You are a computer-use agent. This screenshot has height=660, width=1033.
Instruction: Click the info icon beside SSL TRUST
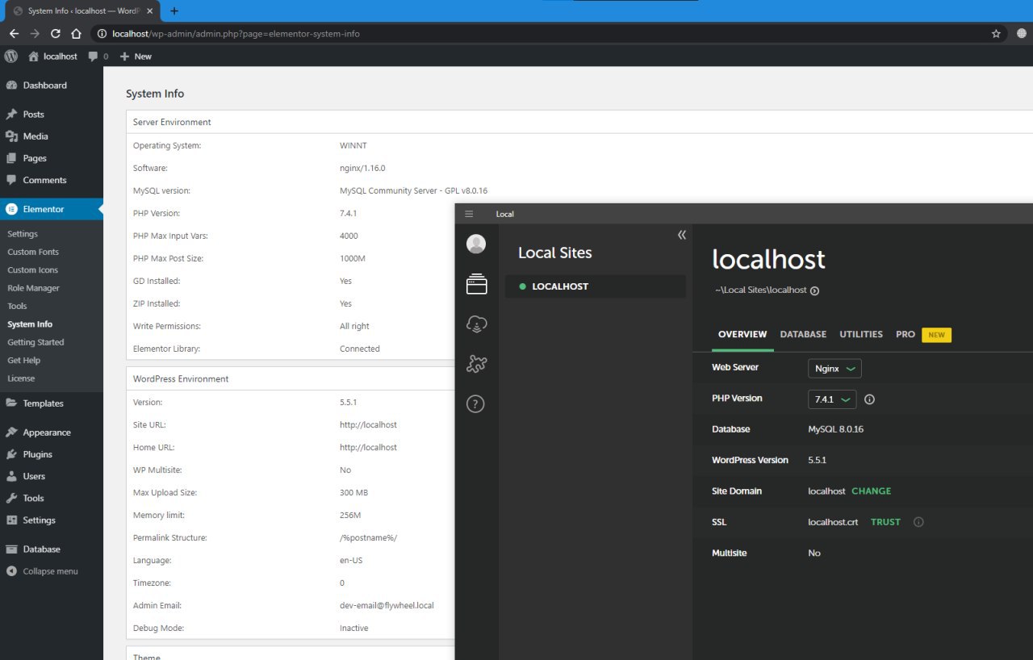(x=918, y=522)
